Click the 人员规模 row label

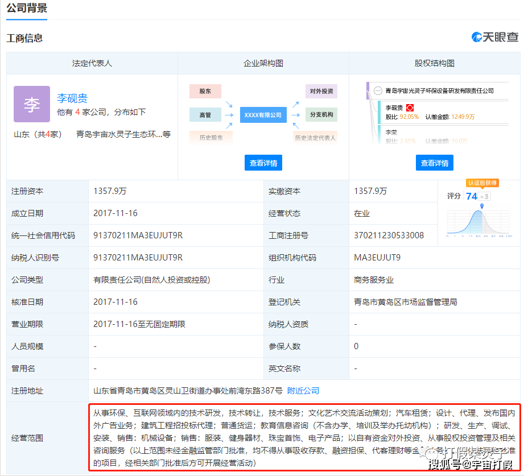click(x=27, y=346)
